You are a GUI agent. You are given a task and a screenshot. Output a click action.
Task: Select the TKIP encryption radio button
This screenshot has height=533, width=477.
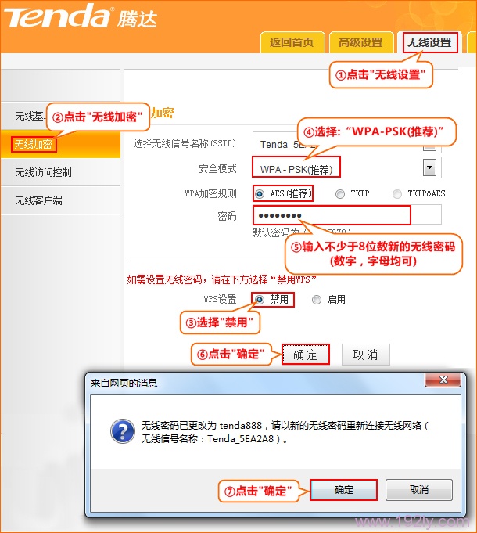[x=339, y=193]
